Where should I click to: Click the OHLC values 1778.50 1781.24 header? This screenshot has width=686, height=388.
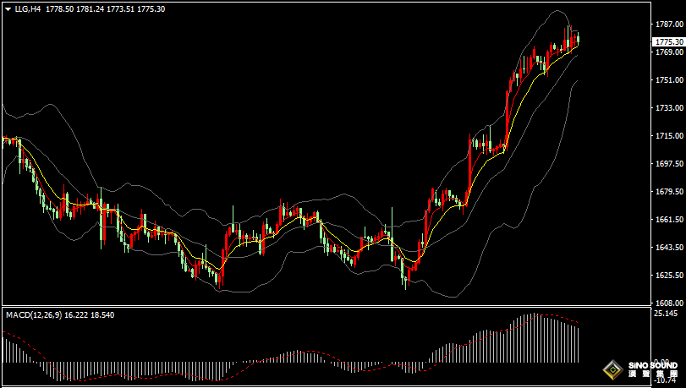pos(93,9)
